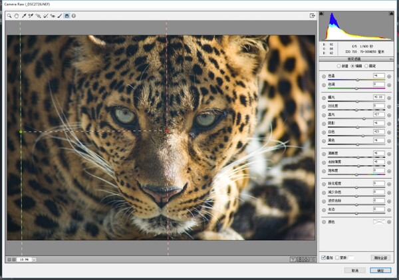Swap before/after settings icon
This screenshot has height=280, width=399.
point(300,259)
